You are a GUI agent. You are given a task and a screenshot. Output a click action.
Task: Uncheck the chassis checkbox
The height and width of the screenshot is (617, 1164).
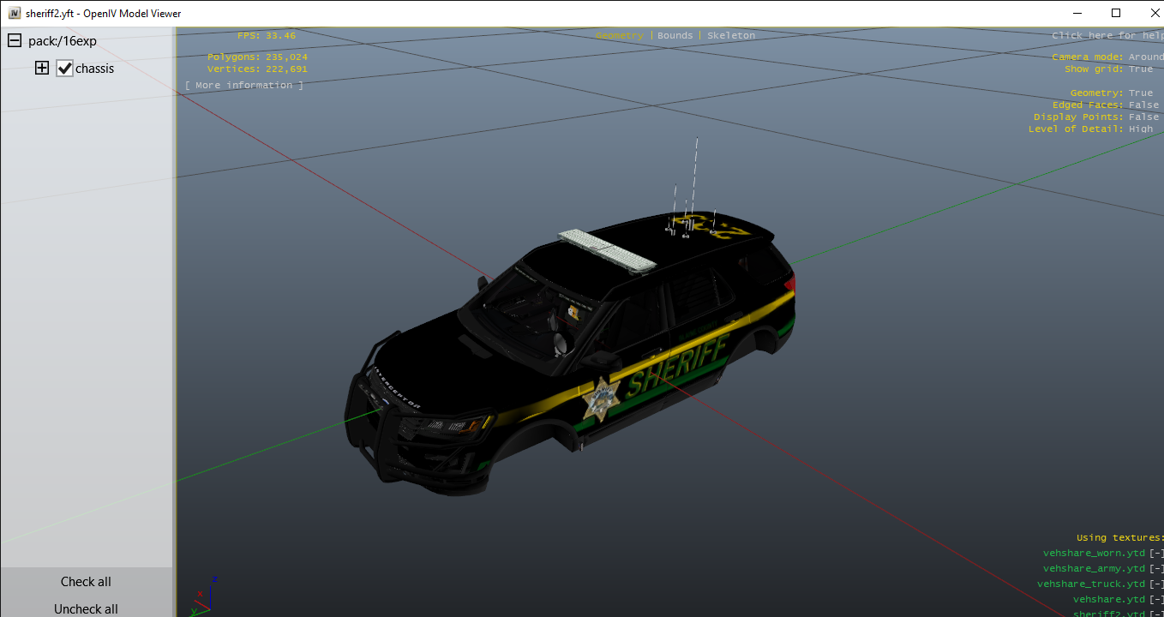pos(65,69)
